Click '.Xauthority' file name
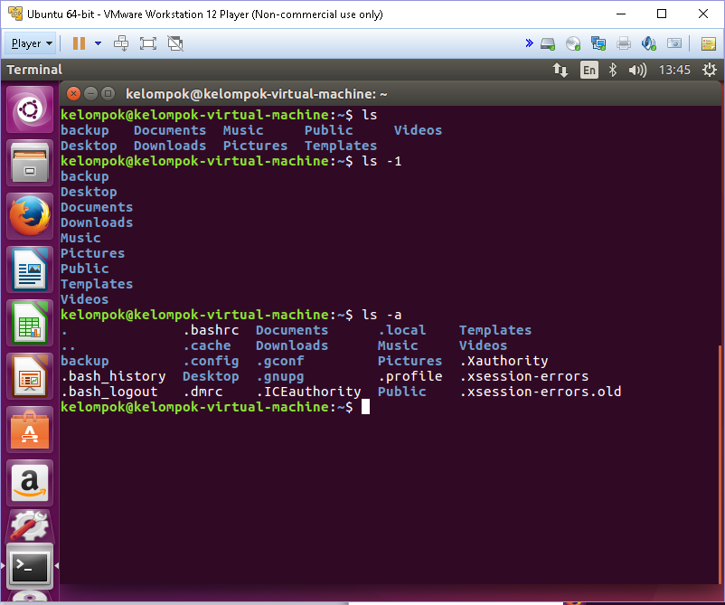The width and height of the screenshot is (725, 605). point(504,361)
